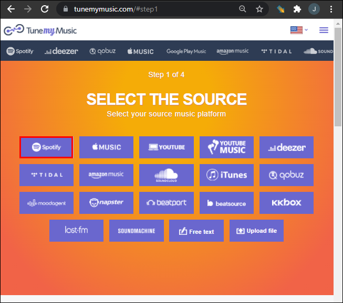This screenshot has height=303, width=343.
Task: Select the YouTube Music tile
Action: 226,147
